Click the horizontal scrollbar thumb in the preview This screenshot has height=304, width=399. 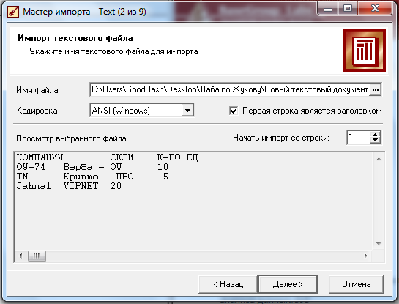37,256
